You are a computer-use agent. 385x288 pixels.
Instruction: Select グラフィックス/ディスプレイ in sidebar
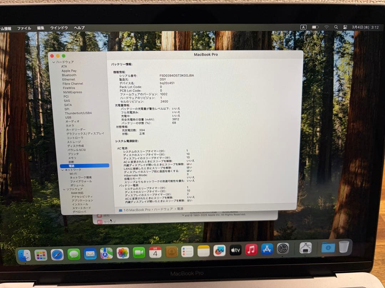(85, 134)
